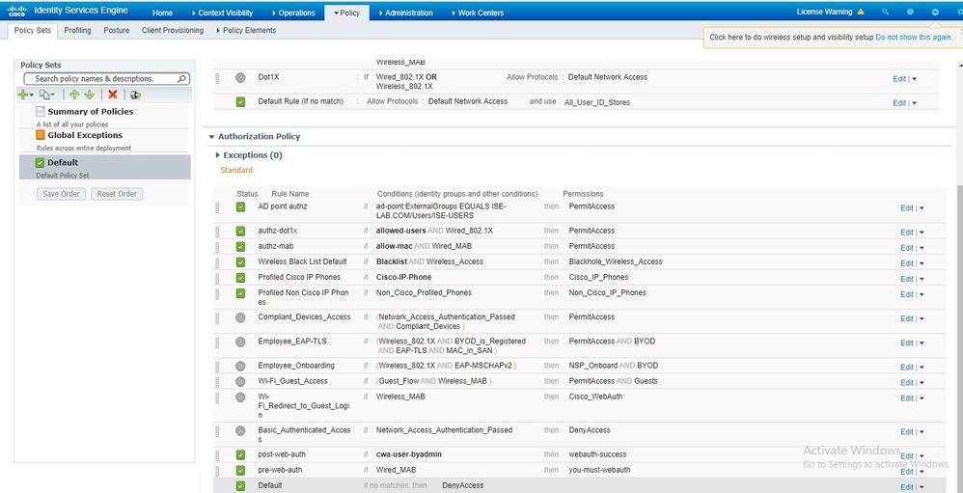Click the orange Global Exceptions icon
Image resolution: width=963 pixels, height=493 pixels.
click(x=41, y=135)
